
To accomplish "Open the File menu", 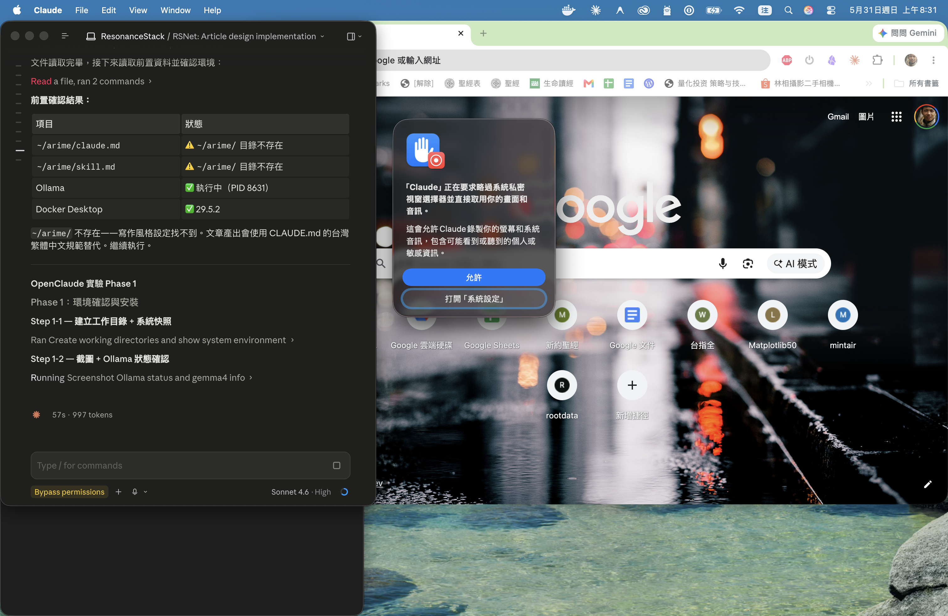I will 82,10.
